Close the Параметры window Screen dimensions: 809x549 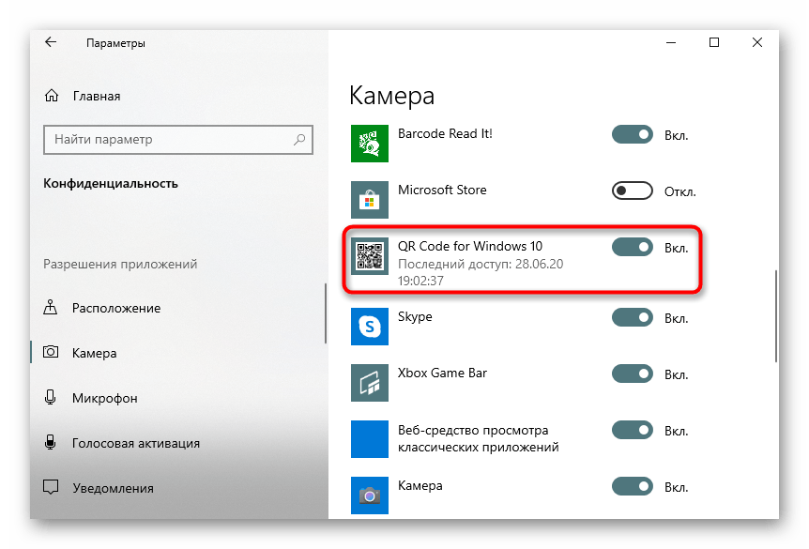[x=756, y=42]
